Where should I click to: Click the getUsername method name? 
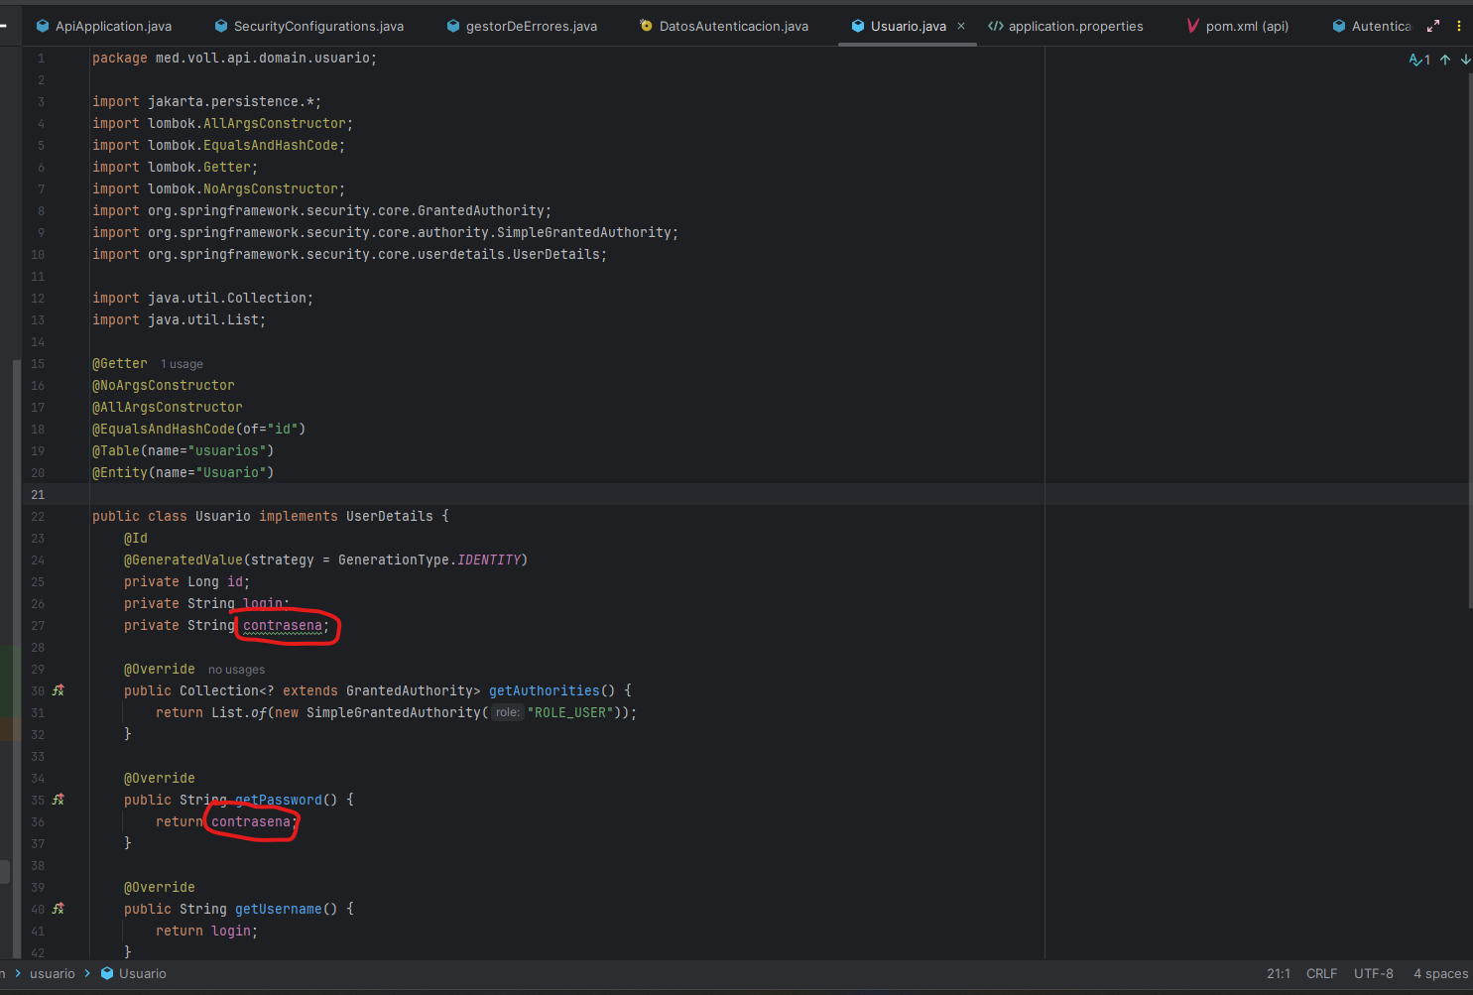click(x=279, y=909)
